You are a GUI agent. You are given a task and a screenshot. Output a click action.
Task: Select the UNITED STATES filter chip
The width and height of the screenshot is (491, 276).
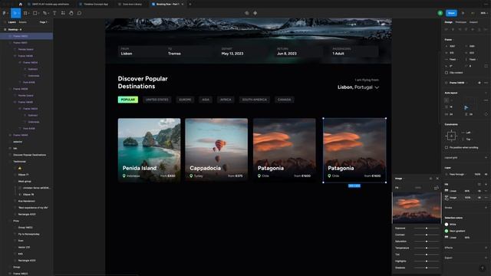[x=157, y=100]
